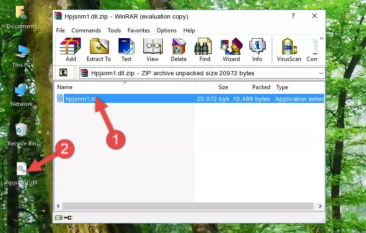
Task: Expand hidden toolbar buttons chevron
Action: point(322,39)
